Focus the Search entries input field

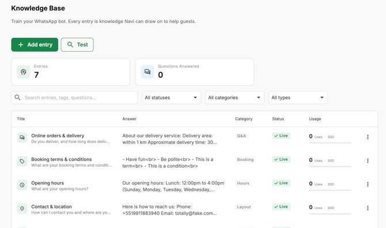click(74, 98)
